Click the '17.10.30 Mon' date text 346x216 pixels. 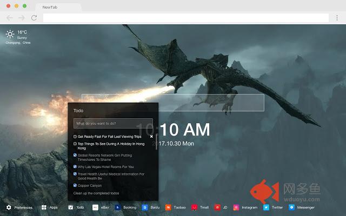pos(176,144)
